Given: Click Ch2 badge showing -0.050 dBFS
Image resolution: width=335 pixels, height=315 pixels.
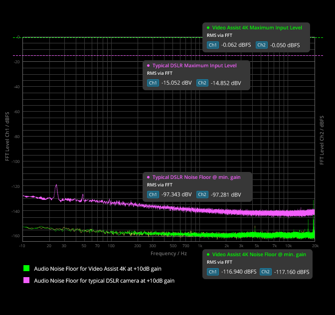Looking at the screenshot, I should [262, 45].
